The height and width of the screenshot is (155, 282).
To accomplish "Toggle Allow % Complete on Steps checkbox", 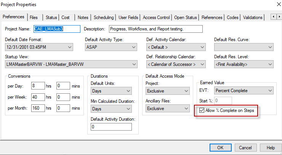I will coord(202,110).
